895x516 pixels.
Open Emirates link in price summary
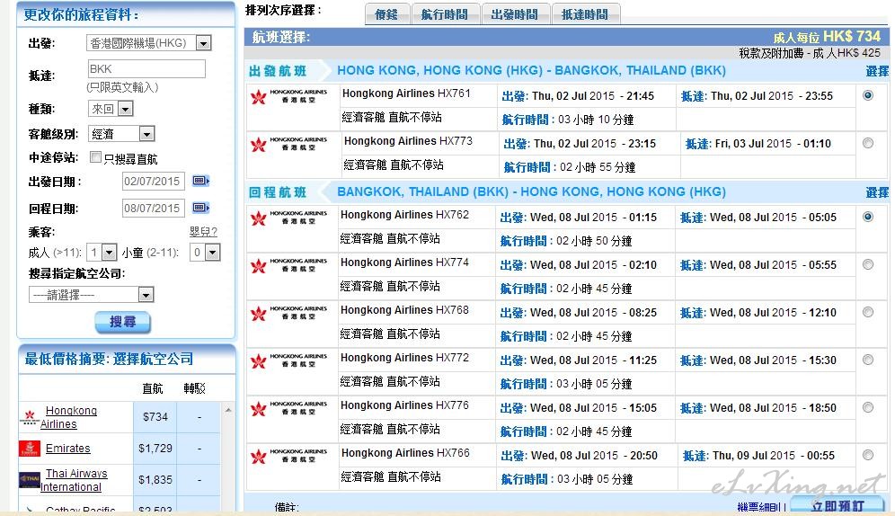(68, 449)
